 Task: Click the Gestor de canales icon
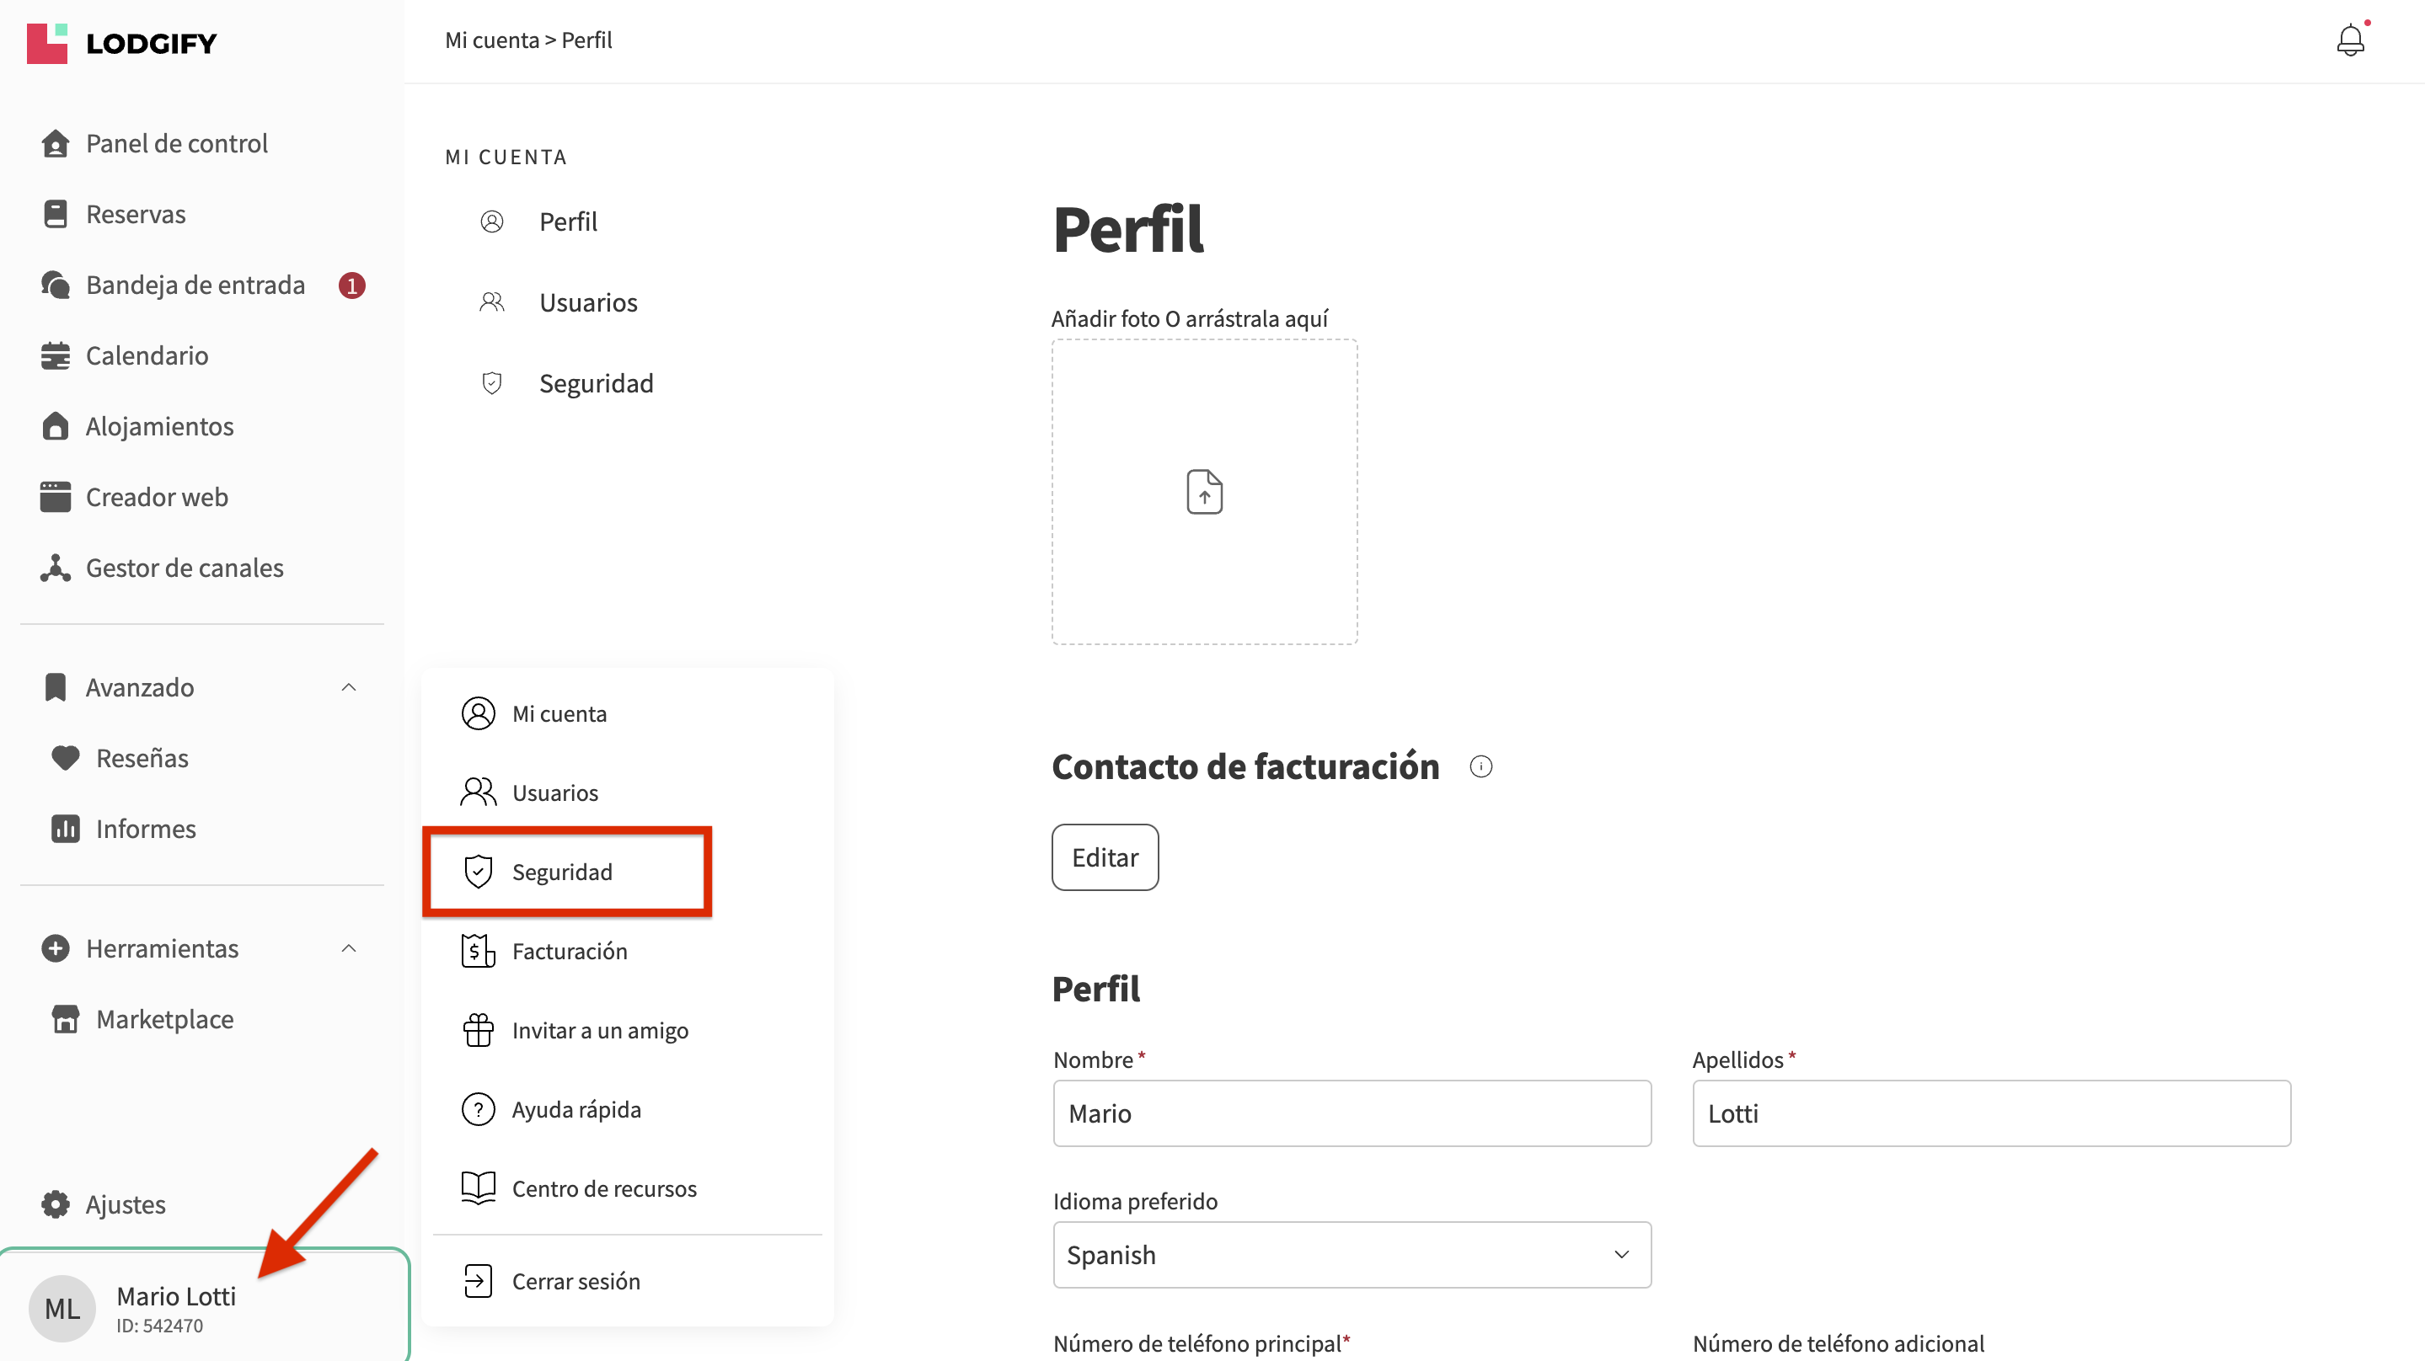[x=56, y=568]
